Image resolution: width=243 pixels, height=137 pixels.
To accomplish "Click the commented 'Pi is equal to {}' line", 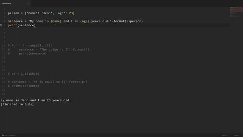I will pos(47,82).
